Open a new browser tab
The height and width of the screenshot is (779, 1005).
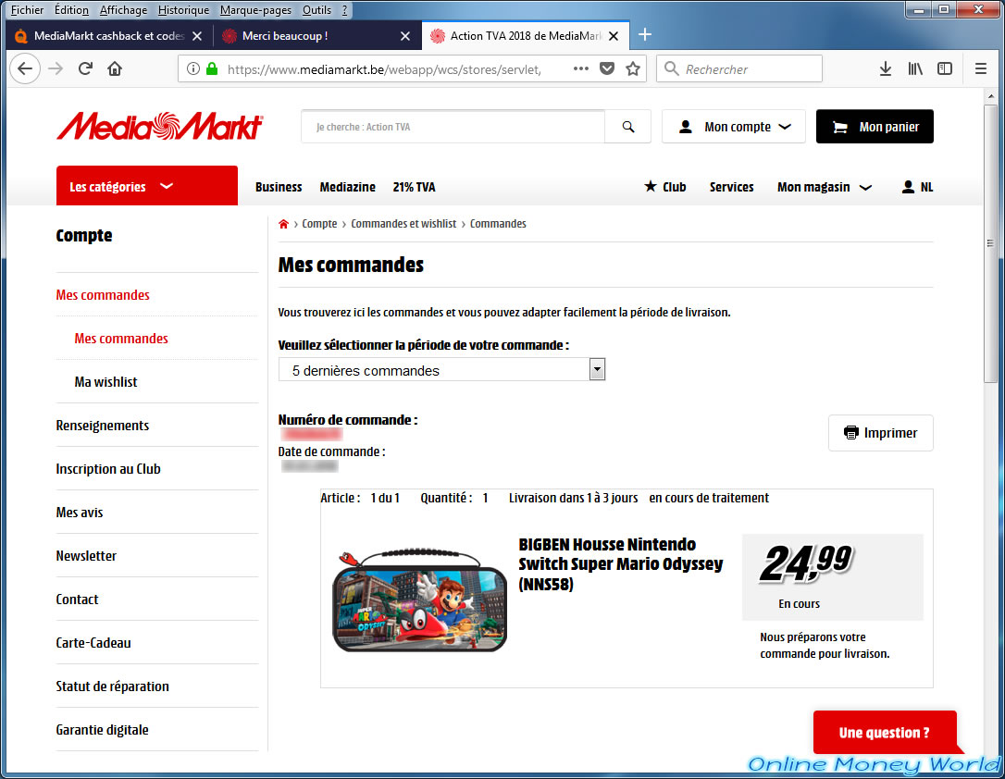pos(645,35)
